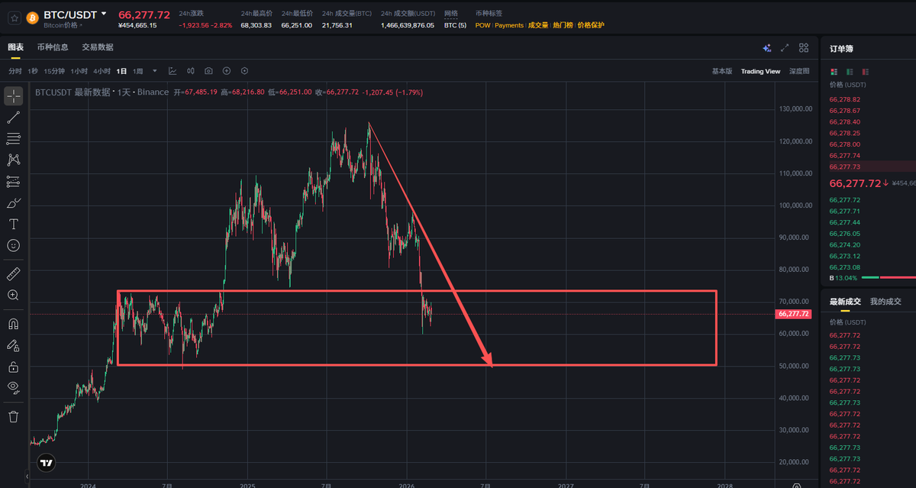Show only sell orders in order book
Image resolution: width=916 pixels, height=488 pixels.
tap(866, 72)
